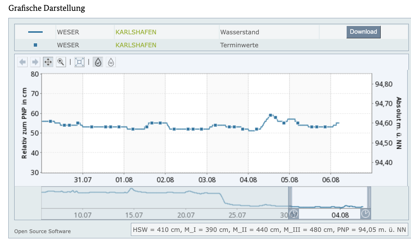
Task: Click the 25.07 label in the overview timeline
Action: point(237,215)
